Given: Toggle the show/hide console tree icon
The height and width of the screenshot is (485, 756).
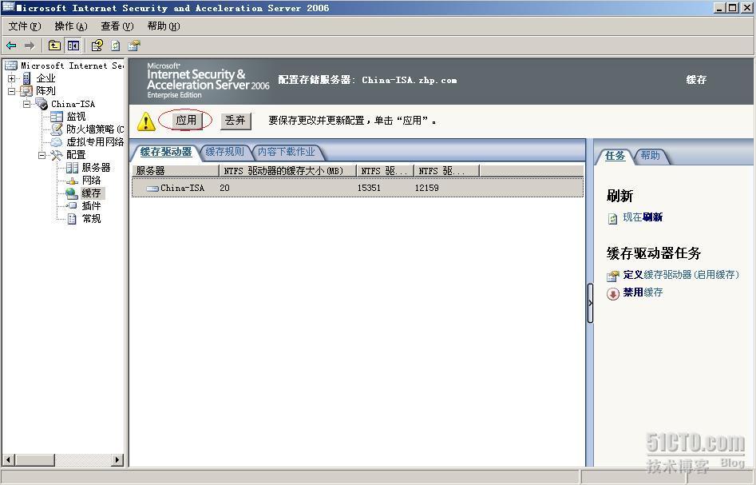Looking at the screenshot, I should point(73,46).
